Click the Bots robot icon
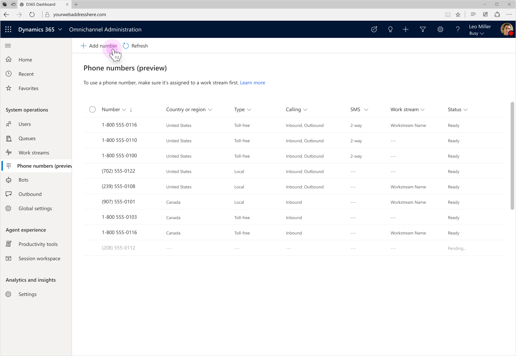This screenshot has height=356, width=516. click(9, 180)
